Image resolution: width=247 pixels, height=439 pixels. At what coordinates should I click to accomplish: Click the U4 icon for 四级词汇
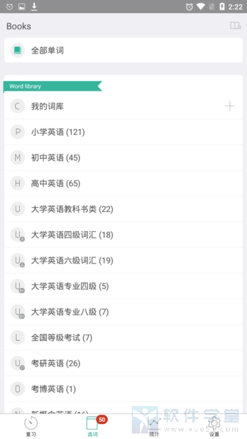tap(18, 235)
